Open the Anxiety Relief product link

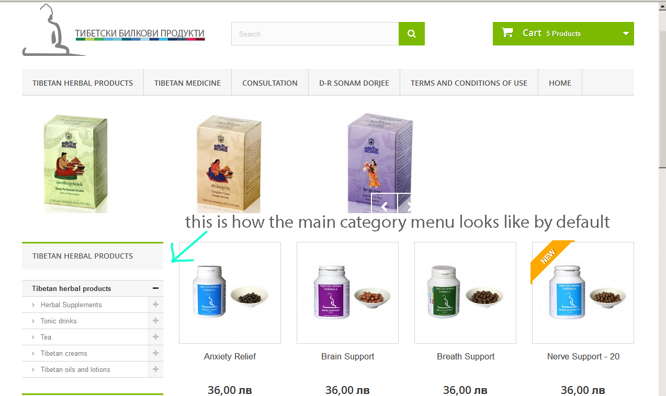[230, 356]
